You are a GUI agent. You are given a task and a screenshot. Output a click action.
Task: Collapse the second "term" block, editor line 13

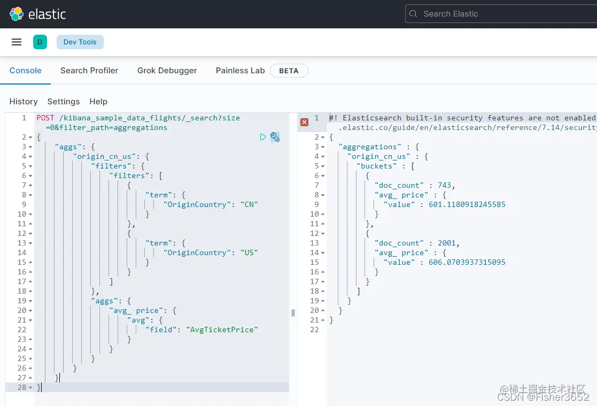[x=30, y=243]
